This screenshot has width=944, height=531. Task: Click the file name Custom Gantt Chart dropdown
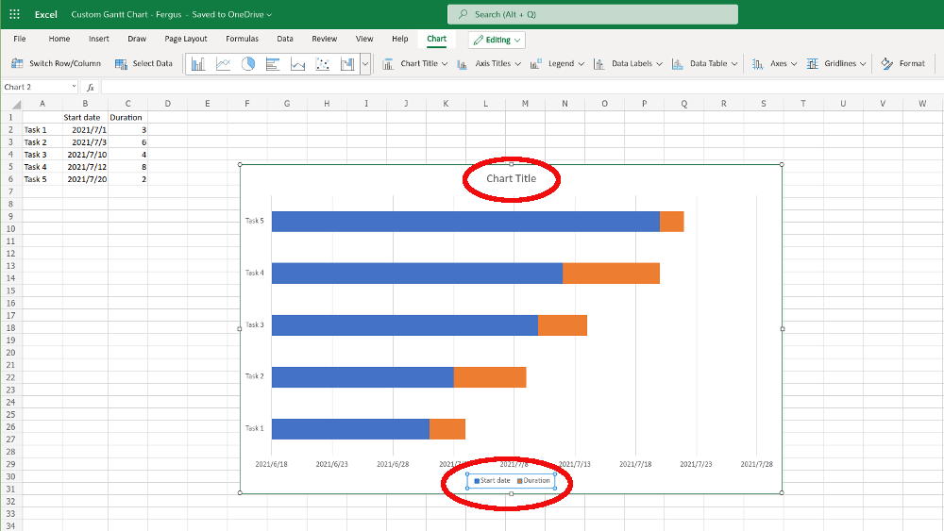point(172,14)
